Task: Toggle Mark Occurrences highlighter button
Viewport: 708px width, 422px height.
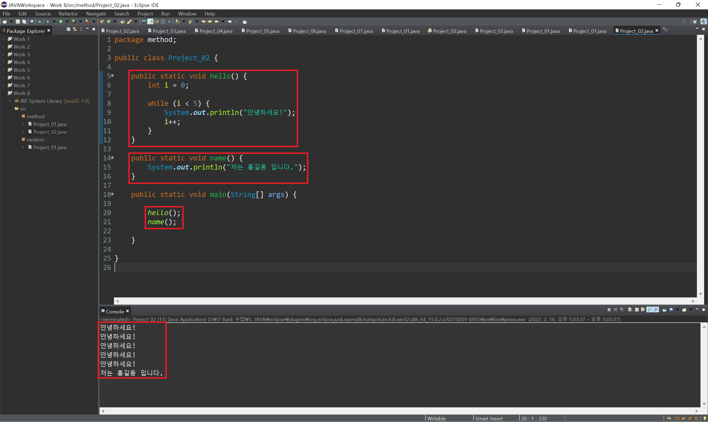Action: 150,22
